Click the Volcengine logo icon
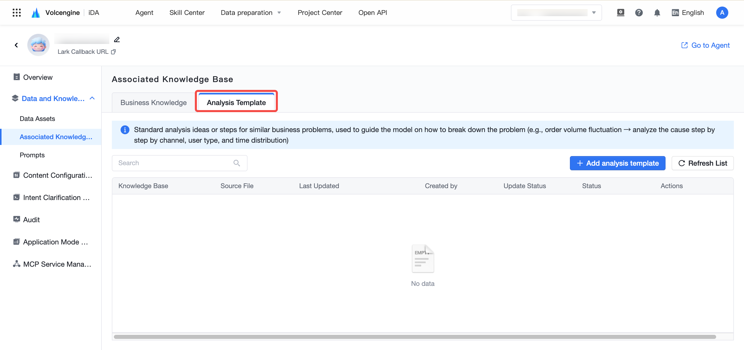This screenshot has height=350, width=744. coord(36,13)
